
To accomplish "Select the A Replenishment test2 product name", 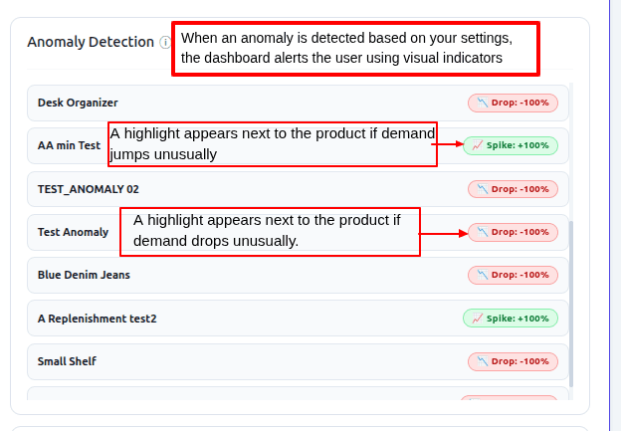I will [x=98, y=319].
